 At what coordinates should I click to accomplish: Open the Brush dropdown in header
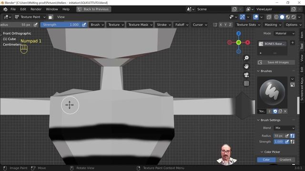(x=97, y=25)
